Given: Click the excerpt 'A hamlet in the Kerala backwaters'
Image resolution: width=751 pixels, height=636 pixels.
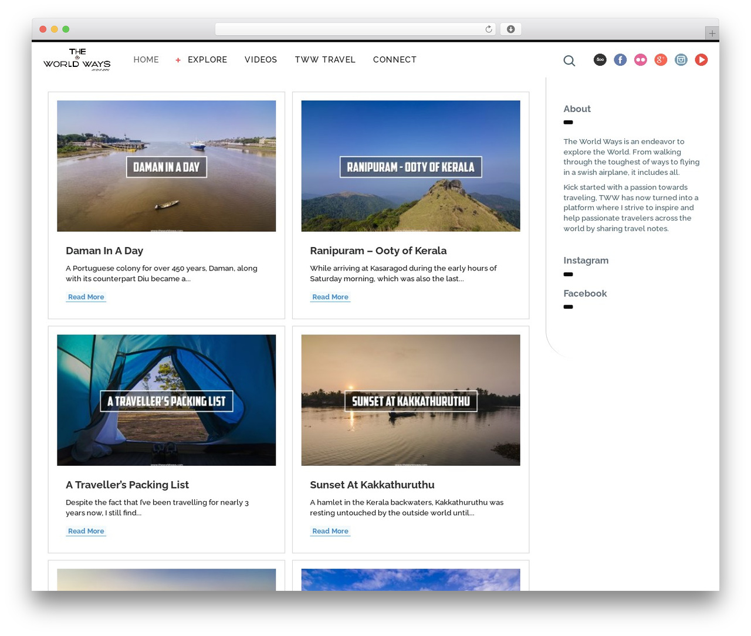Looking at the screenshot, I should [407, 508].
